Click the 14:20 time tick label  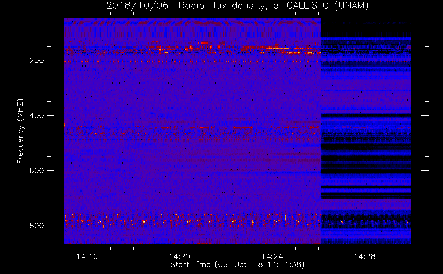click(x=180, y=256)
